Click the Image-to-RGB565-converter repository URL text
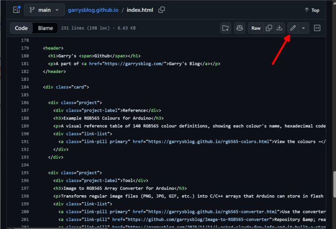The width and height of the screenshot is (336, 229). coord(199,219)
